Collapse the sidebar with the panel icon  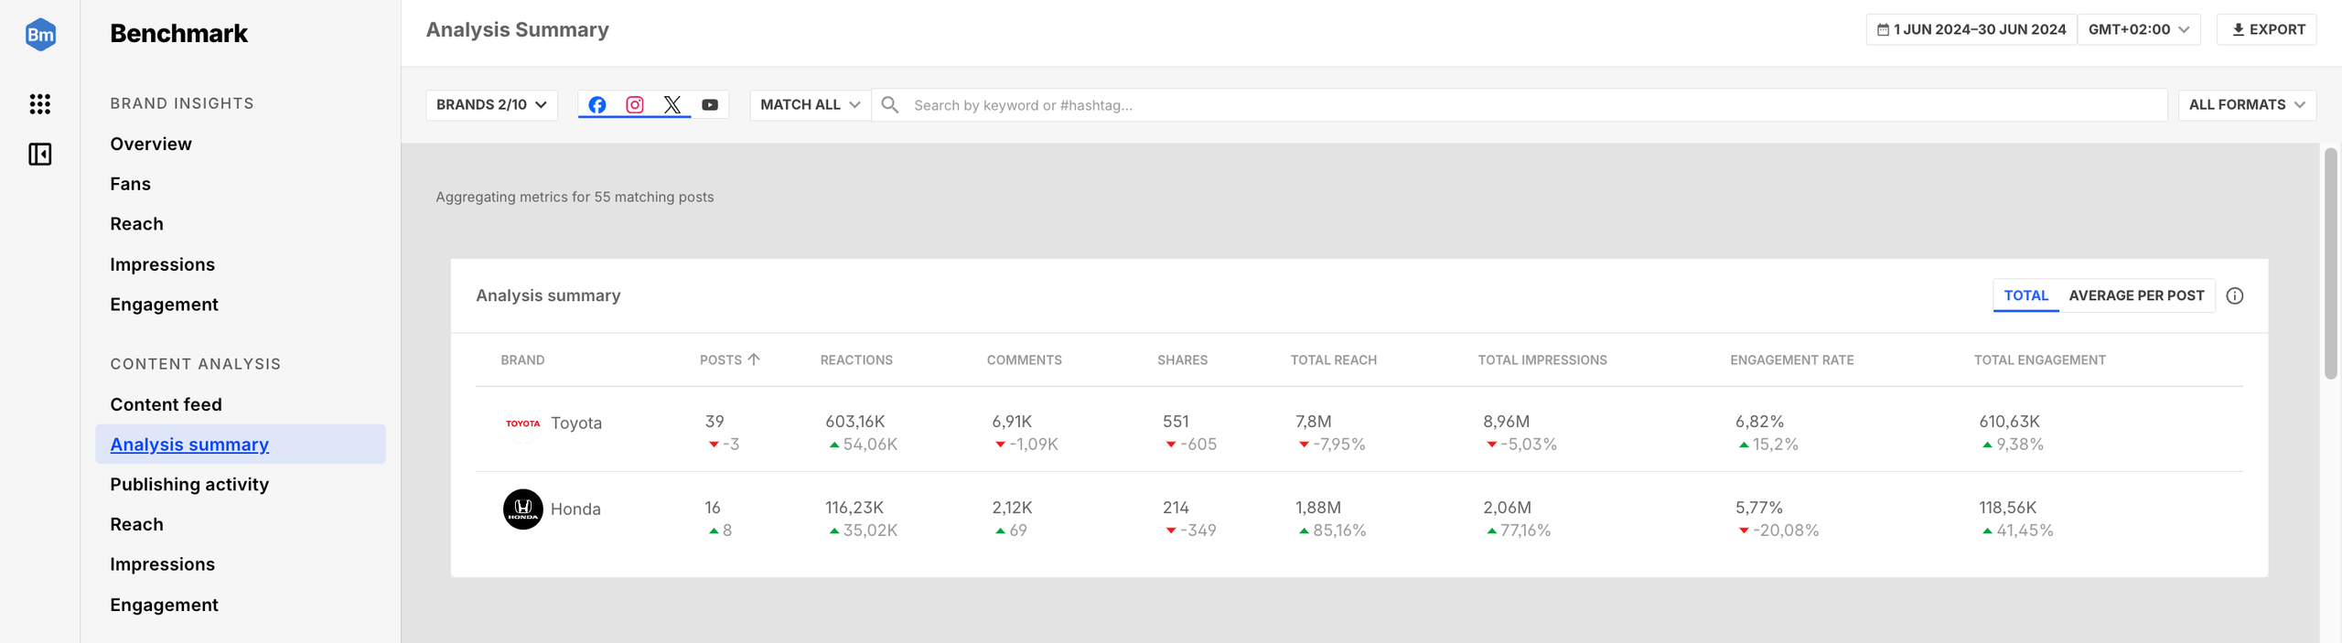click(40, 155)
